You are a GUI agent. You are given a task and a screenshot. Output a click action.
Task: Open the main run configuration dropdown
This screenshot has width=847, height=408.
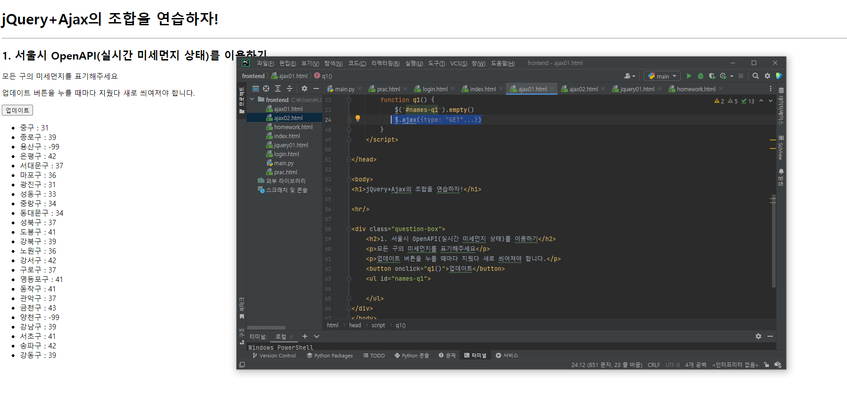662,76
